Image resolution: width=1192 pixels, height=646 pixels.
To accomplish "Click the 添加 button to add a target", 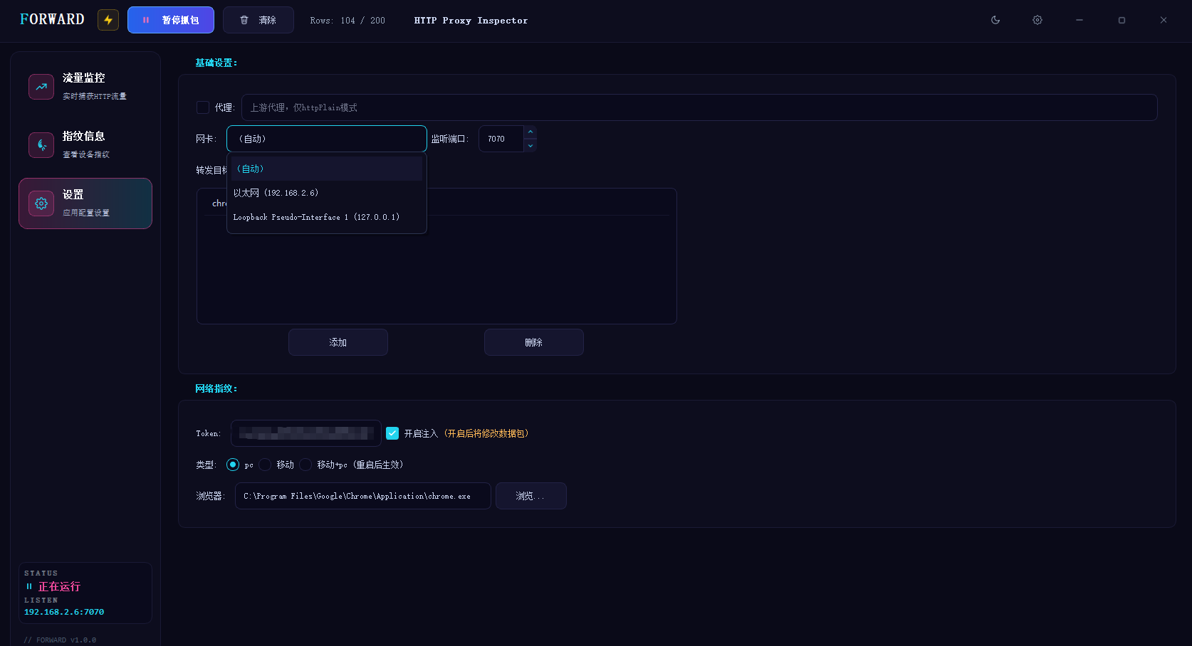I will click(x=338, y=342).
